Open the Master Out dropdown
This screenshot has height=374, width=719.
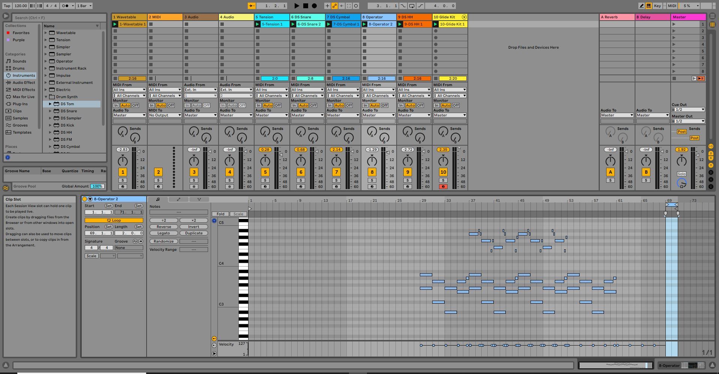coord(688,121)
